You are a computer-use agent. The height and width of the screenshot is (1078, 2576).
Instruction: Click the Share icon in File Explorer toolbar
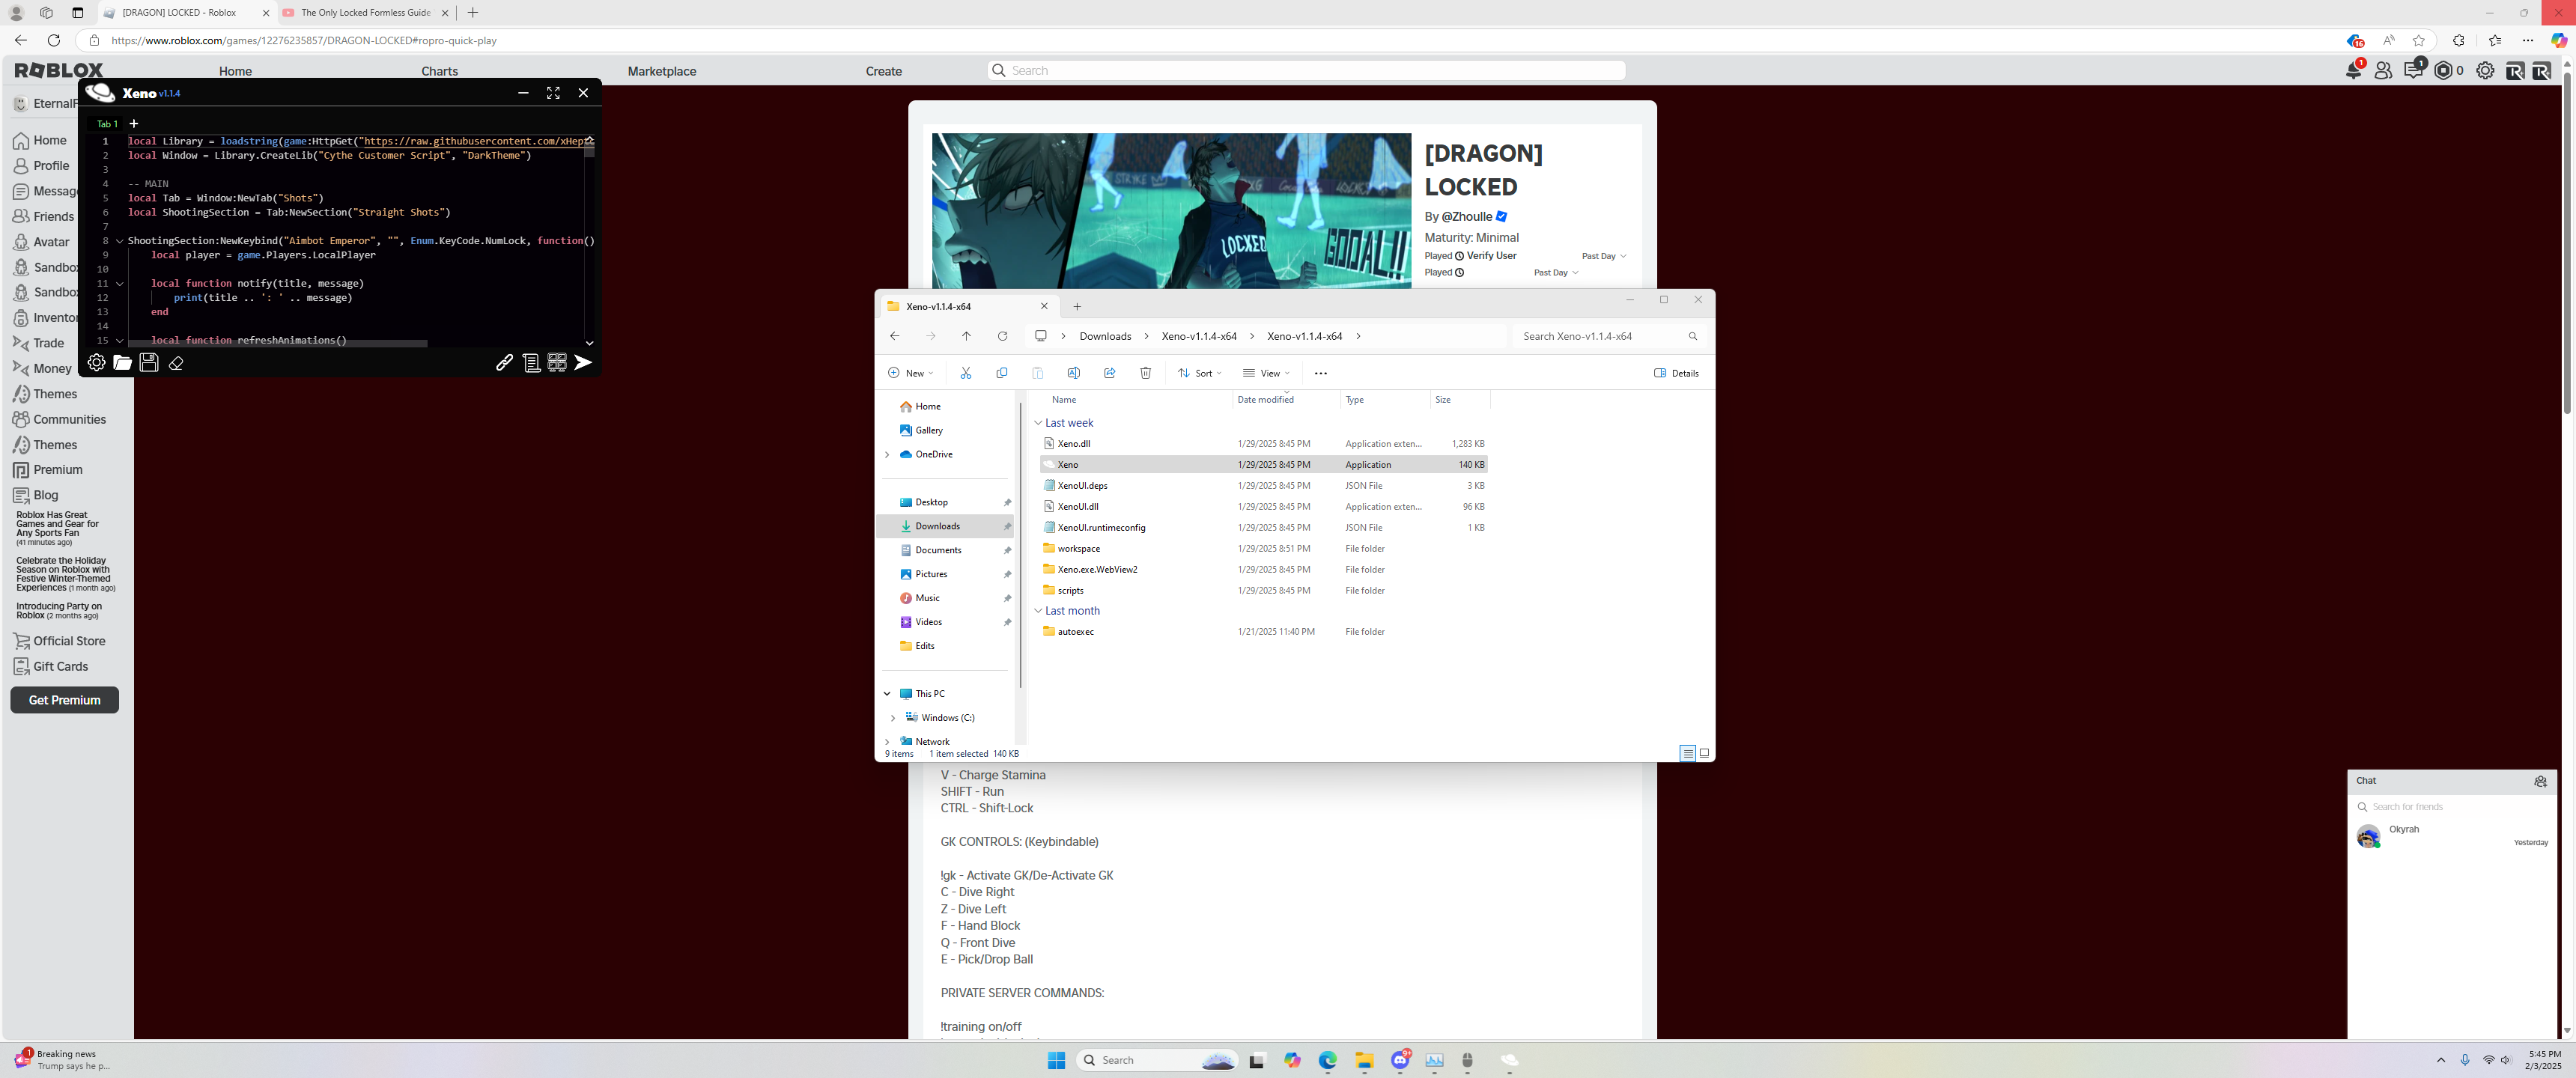pyautogui.click(x=1110, y=373)
